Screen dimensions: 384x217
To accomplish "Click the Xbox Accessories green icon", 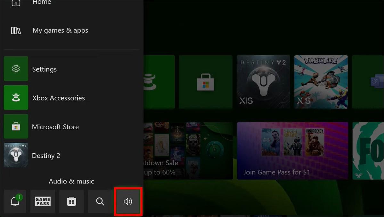I will (x=16, y=97).
